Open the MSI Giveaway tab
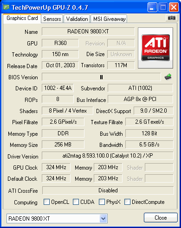The image size is (181, 228). (109, 19)
